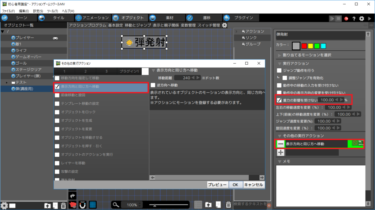Image resolution: width=375 pixels, height=210 pixels.
Task: Expand the テスト folder in object list
Action: 7,83
